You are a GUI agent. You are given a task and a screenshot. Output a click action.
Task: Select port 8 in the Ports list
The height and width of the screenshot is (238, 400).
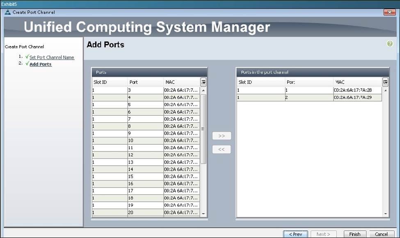(x=146, y=126)
